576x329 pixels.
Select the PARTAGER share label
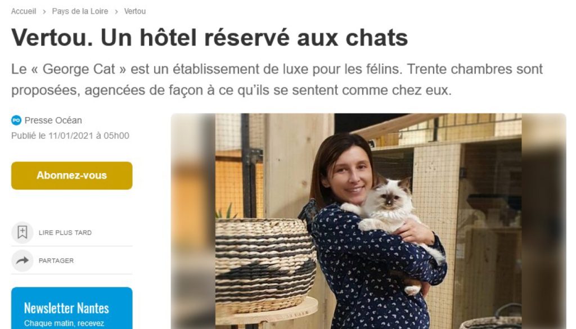[56, 261]
